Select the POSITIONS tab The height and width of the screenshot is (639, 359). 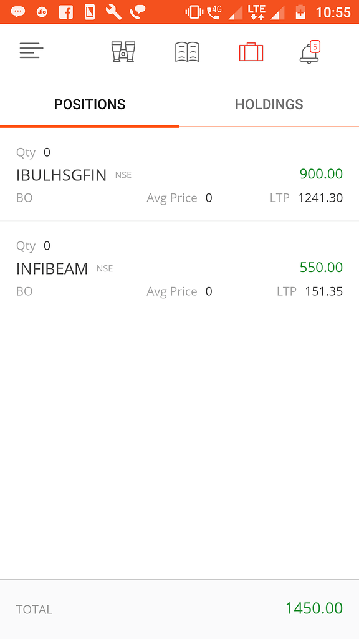click(90, 104)
